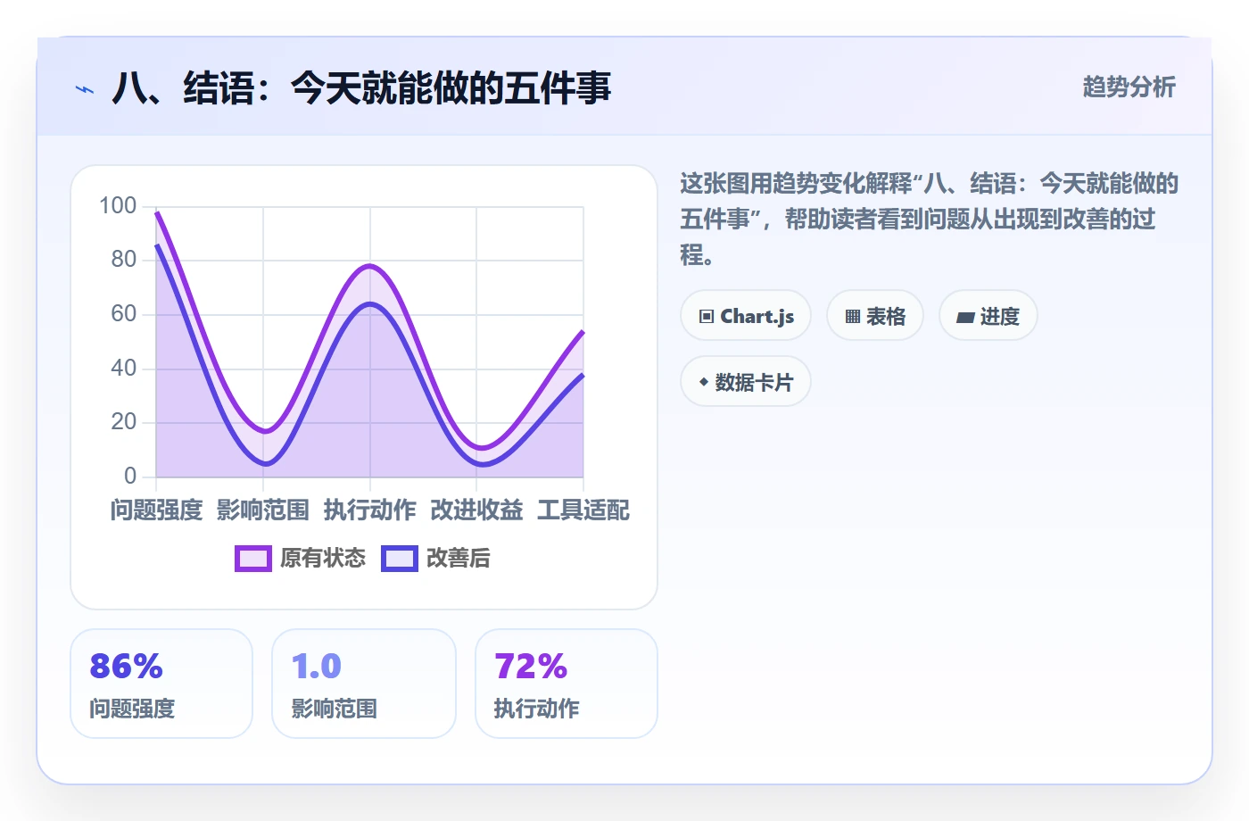Click the 改进收益 x-axis label
1249x821 pixels.
pyautogui.click(x=476, y=510)
